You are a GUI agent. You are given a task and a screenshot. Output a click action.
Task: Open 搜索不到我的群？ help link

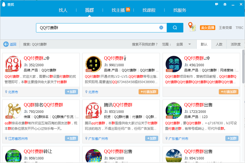(x=145, y=44)
